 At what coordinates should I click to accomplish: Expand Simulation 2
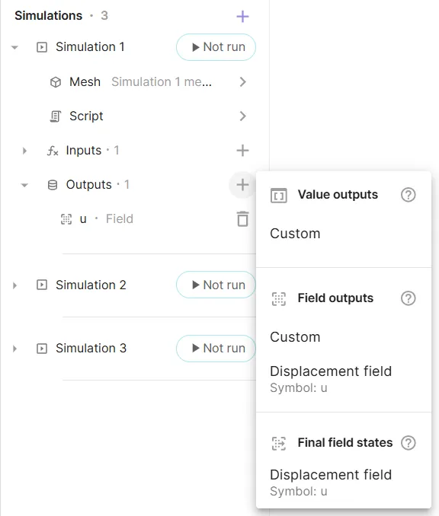click(x=14, y=285)
